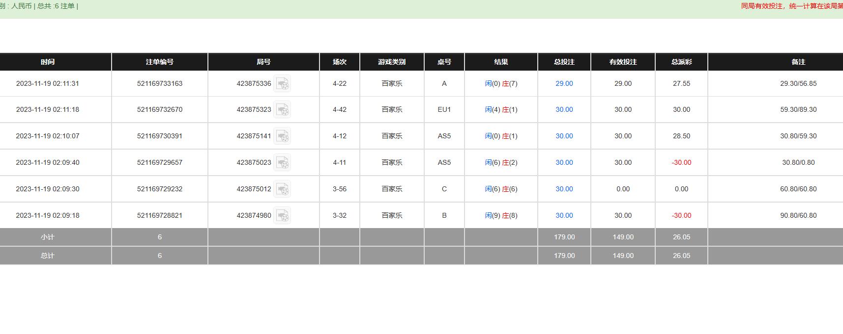Screen dimensions: 843x334
Task: Click session 3-56 cell
Action: click(x=340, y=189)
